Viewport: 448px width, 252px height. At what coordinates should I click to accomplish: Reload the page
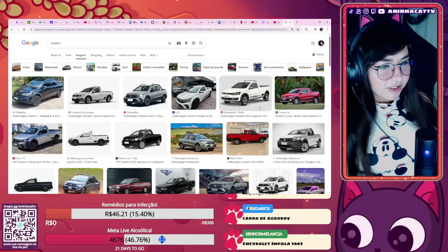[24, 29]
